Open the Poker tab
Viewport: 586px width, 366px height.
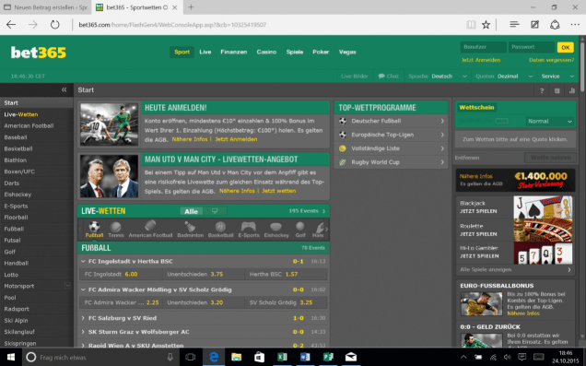point(321,52)
